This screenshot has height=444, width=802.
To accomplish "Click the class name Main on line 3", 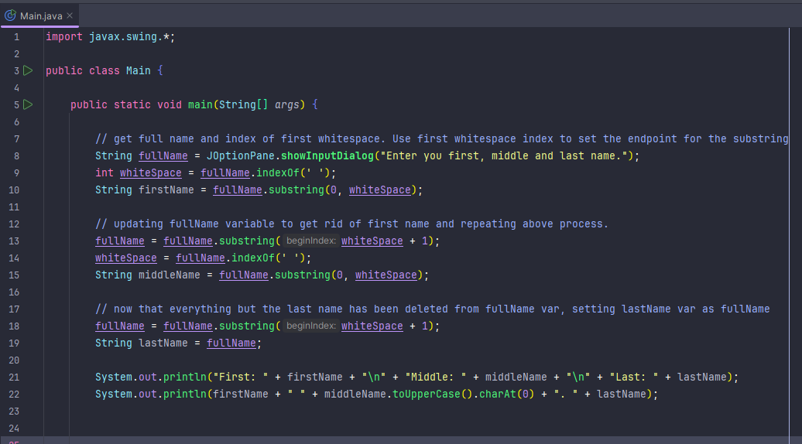I will click(138, 70).
